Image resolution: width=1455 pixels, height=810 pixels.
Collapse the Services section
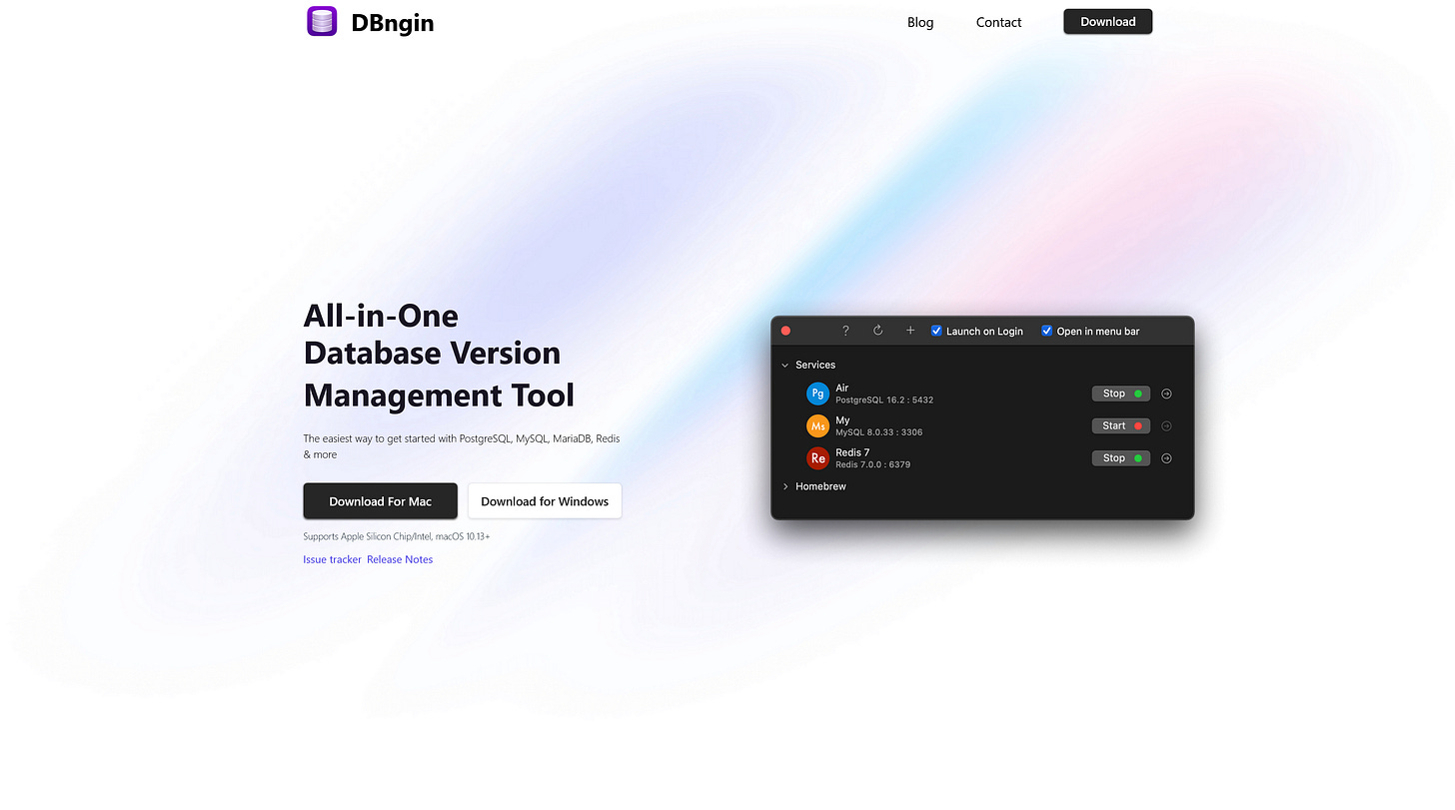(x=785, y=366)
